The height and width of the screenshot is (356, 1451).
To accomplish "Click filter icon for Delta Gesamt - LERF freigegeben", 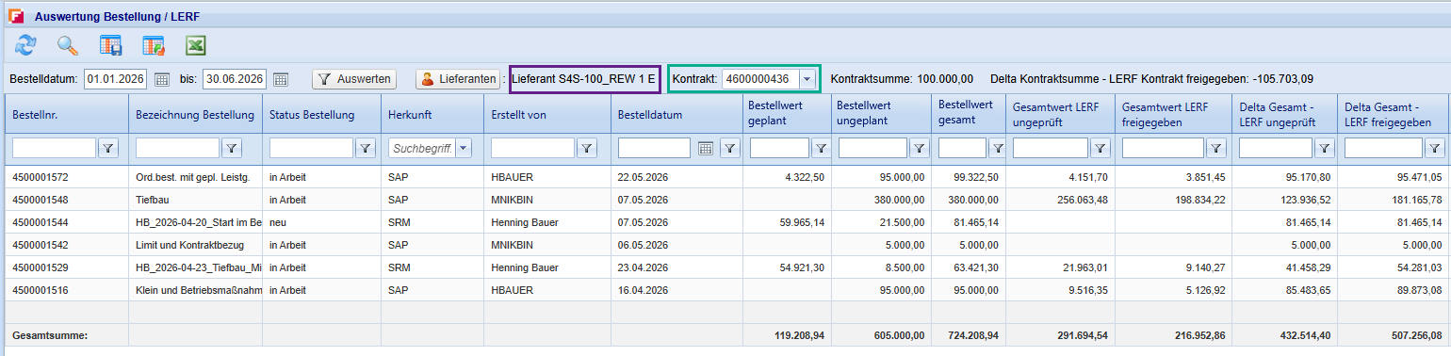I will [x=1434, y=148].
